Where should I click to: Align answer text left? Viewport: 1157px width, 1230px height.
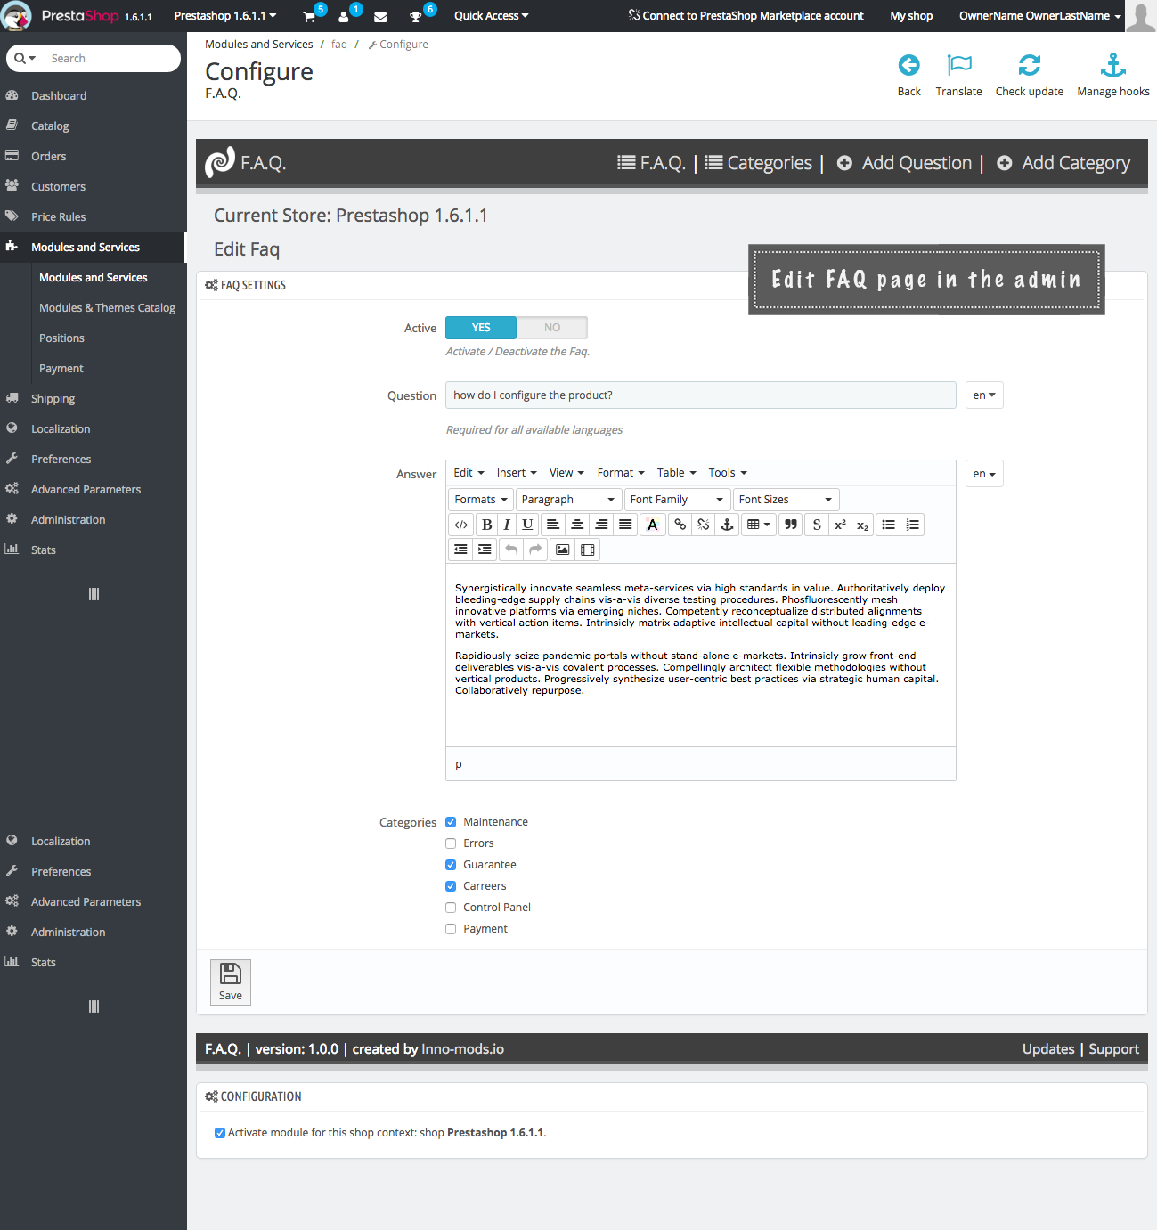(553, 525)
